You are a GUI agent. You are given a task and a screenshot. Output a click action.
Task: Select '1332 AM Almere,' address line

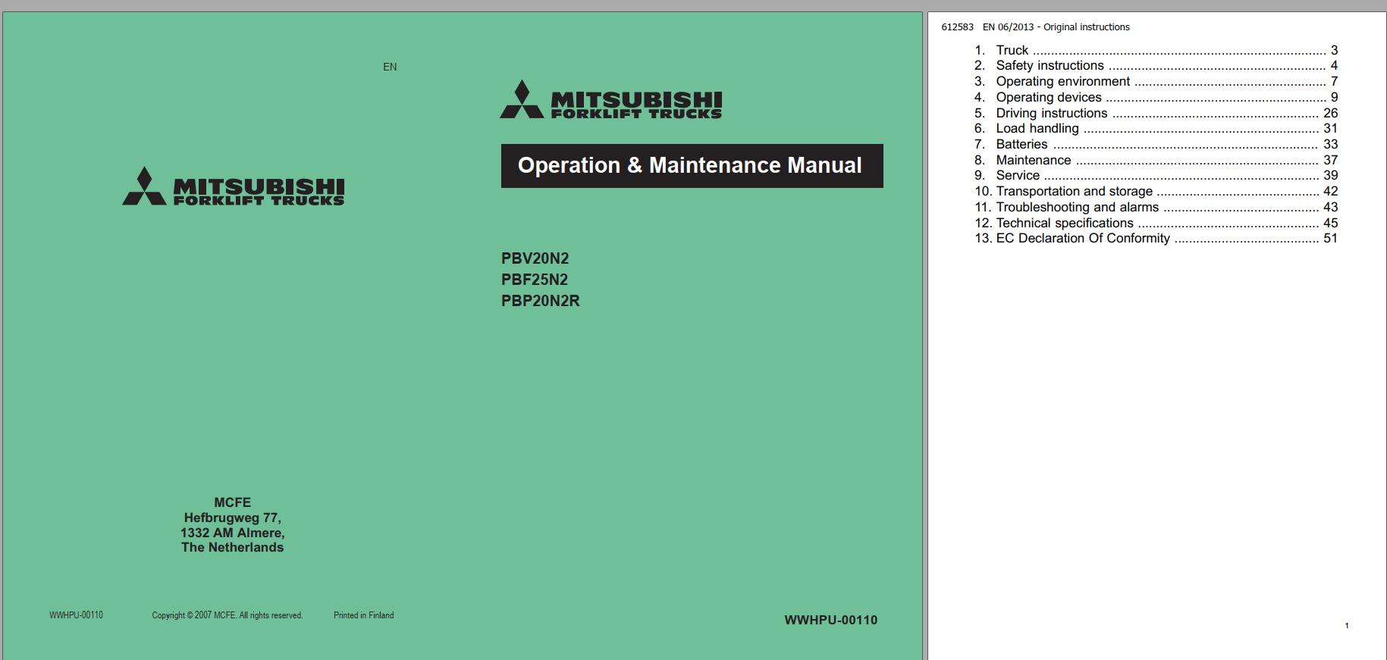(232, 533)
